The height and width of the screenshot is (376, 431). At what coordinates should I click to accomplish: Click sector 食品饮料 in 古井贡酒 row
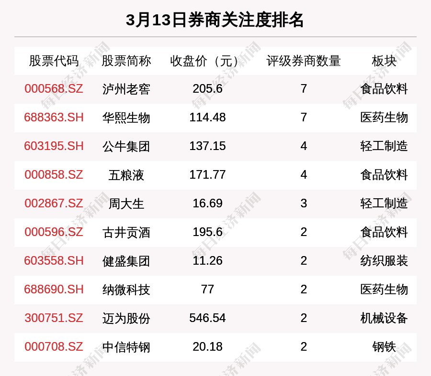tap(384, 232)
